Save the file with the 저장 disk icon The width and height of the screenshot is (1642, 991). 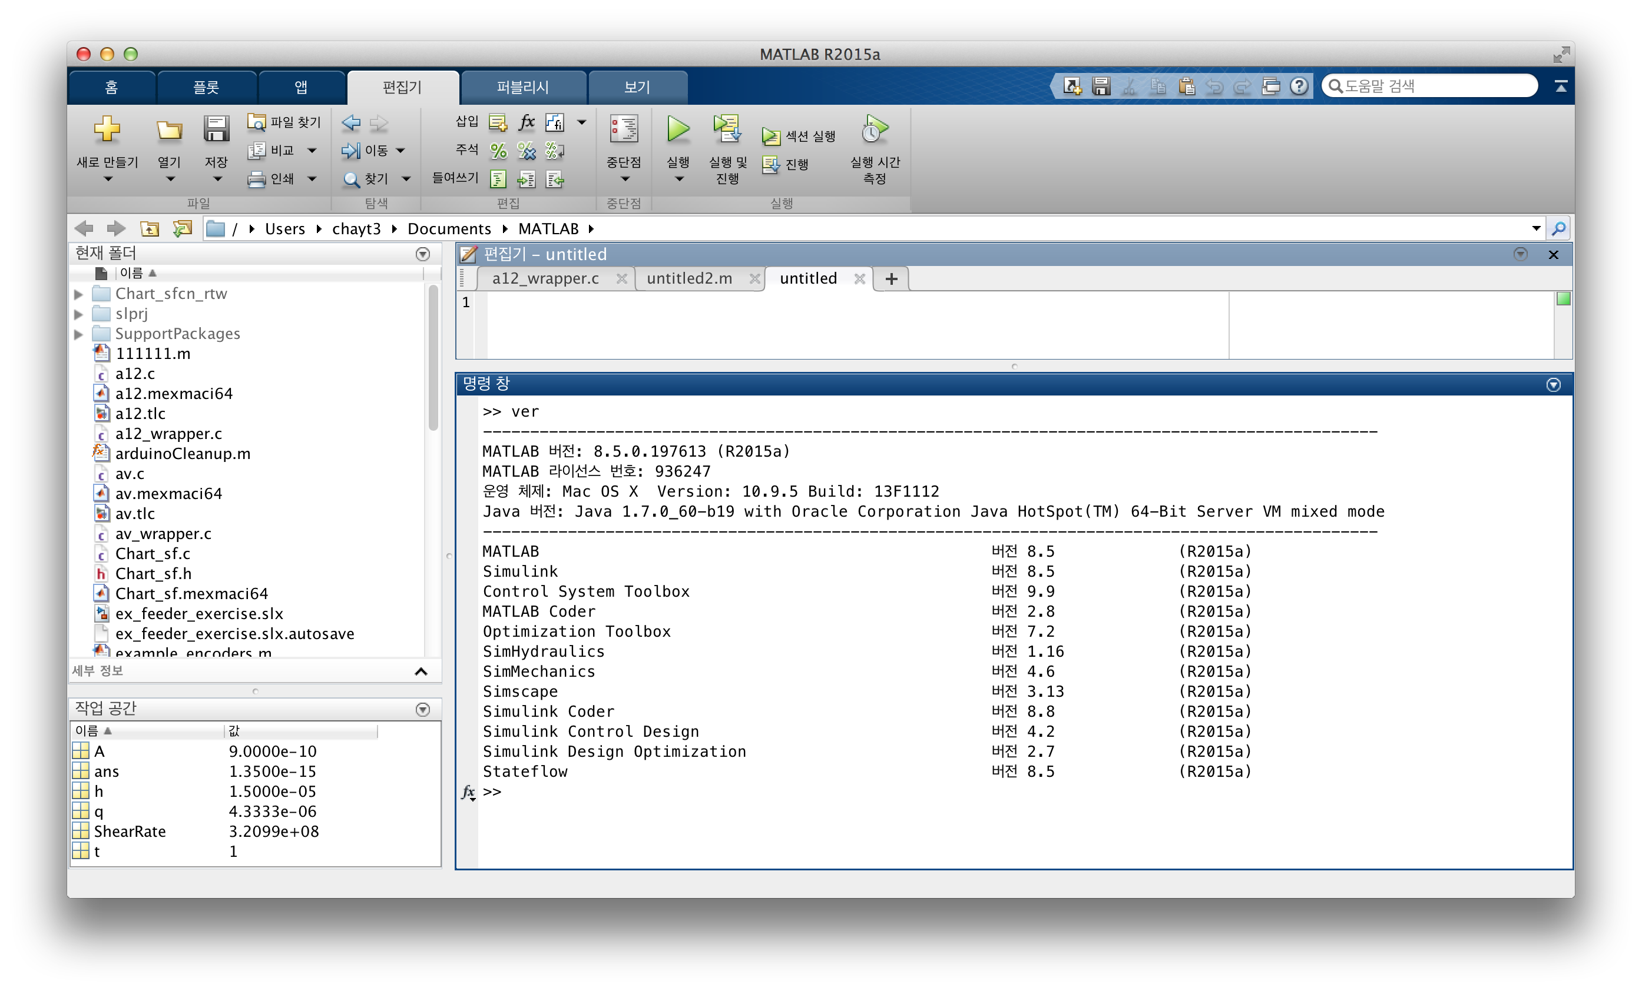[216, 129]
